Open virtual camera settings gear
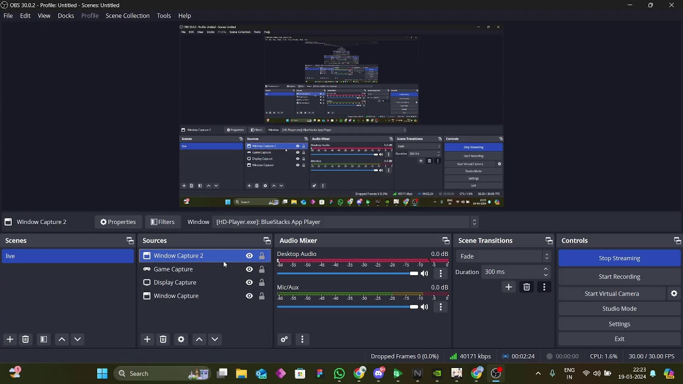The height and width of the screenshot is (384, 683). 674,294
